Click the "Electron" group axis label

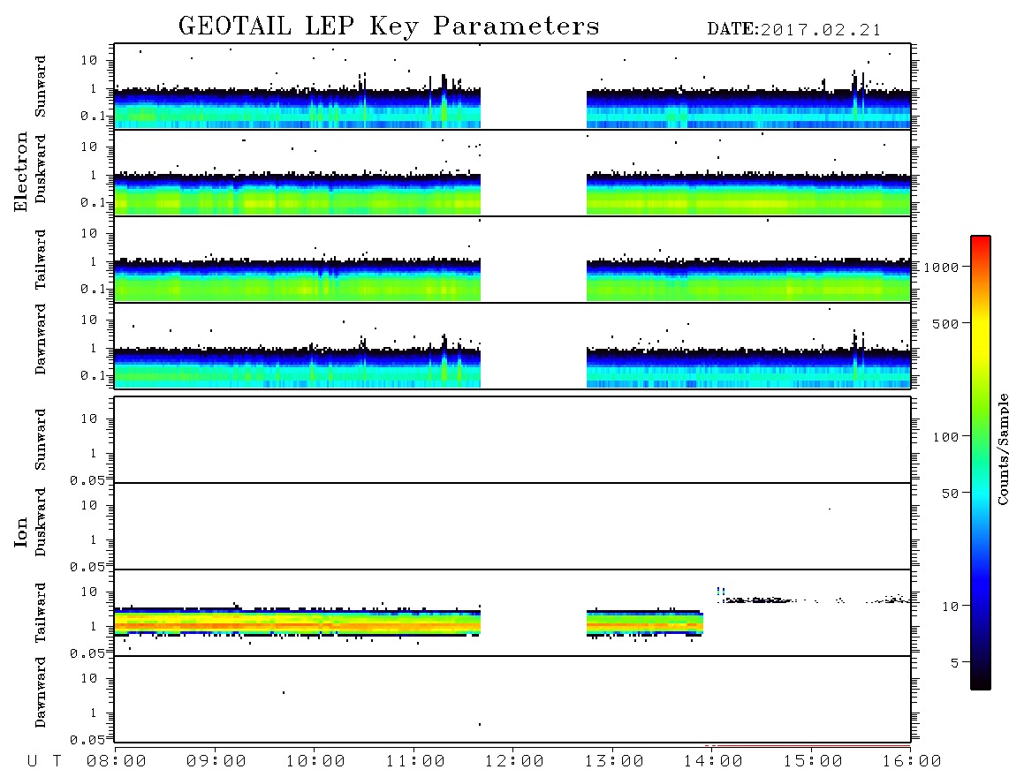[20, 171]
